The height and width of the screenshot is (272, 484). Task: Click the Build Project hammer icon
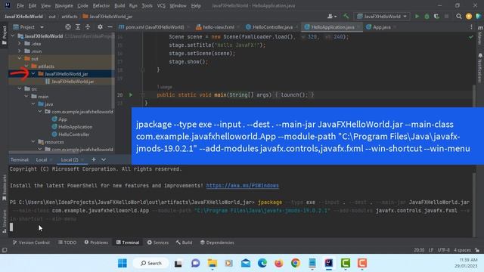tap(346, 17)
